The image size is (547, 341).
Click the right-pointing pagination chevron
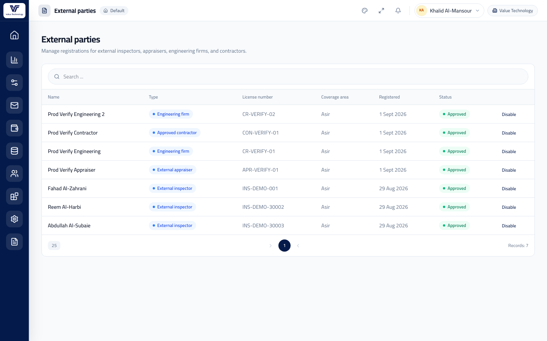270,246
